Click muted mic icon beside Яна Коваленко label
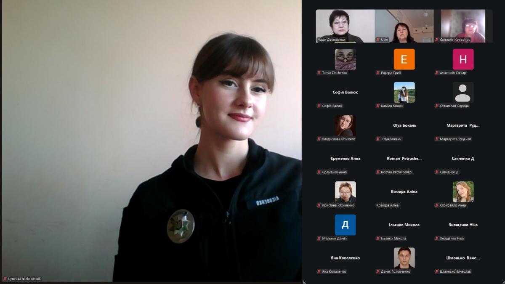 [x=319, y=271]
